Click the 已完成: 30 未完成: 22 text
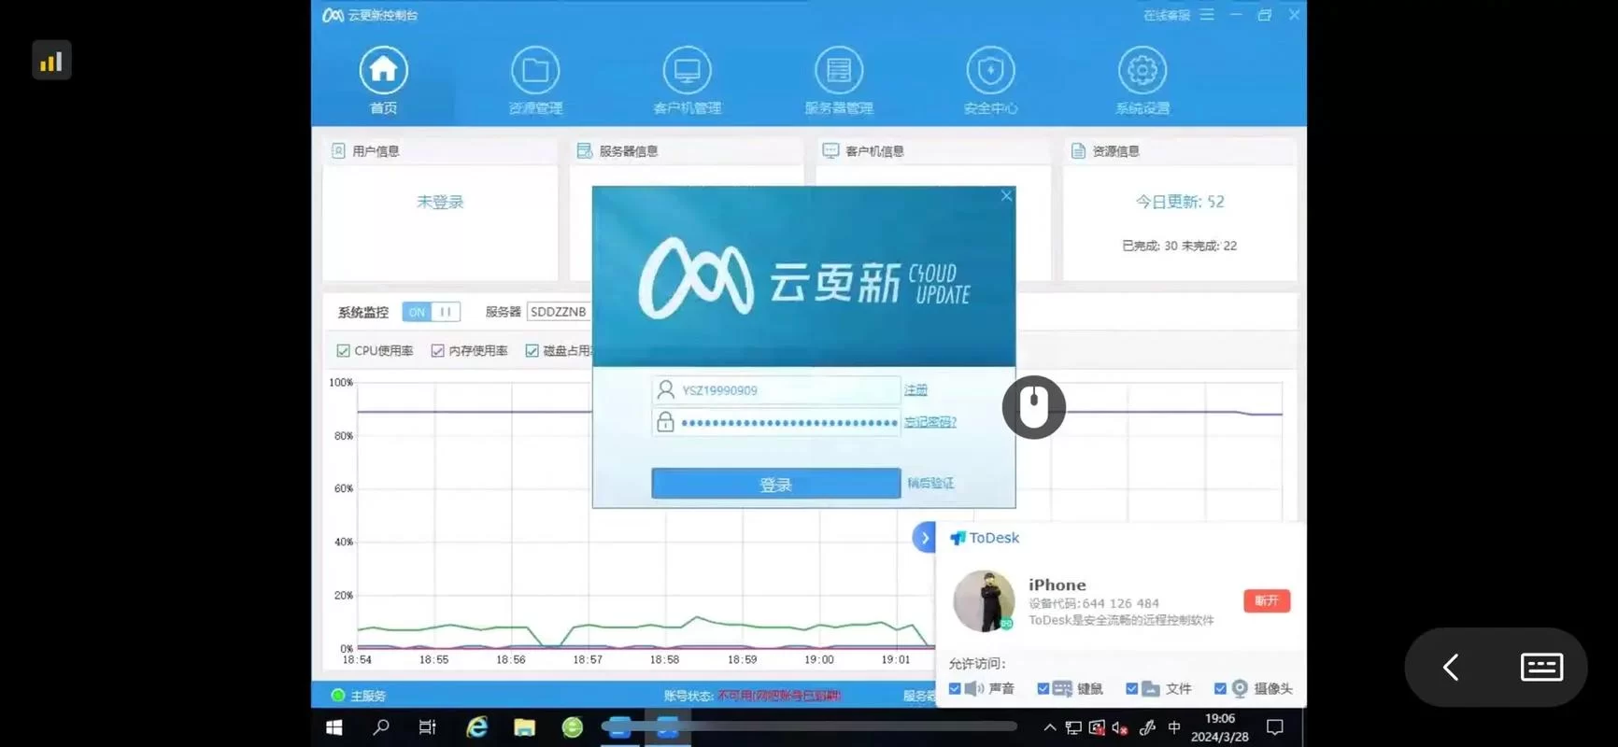Viewport: 1618px width, 747px height. (1179, 246)
